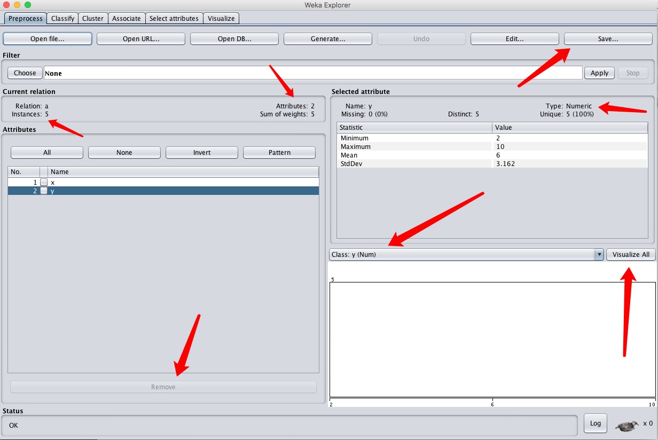Switch to the Preprocess tab
Screen dimensions: 658x440
point(26,18)
